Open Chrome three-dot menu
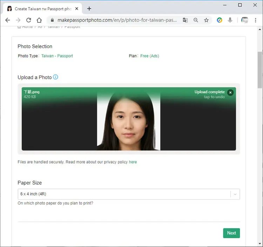 [x=255, y=20]
